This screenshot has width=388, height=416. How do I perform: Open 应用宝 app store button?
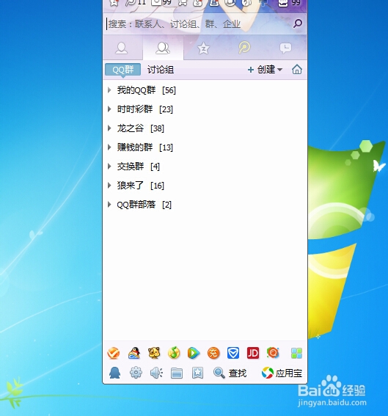tap(282, 373)
